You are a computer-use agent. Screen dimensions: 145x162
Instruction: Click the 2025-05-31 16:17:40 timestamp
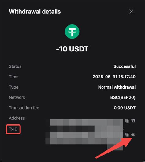pyautogui.click(x=114, y=77)
